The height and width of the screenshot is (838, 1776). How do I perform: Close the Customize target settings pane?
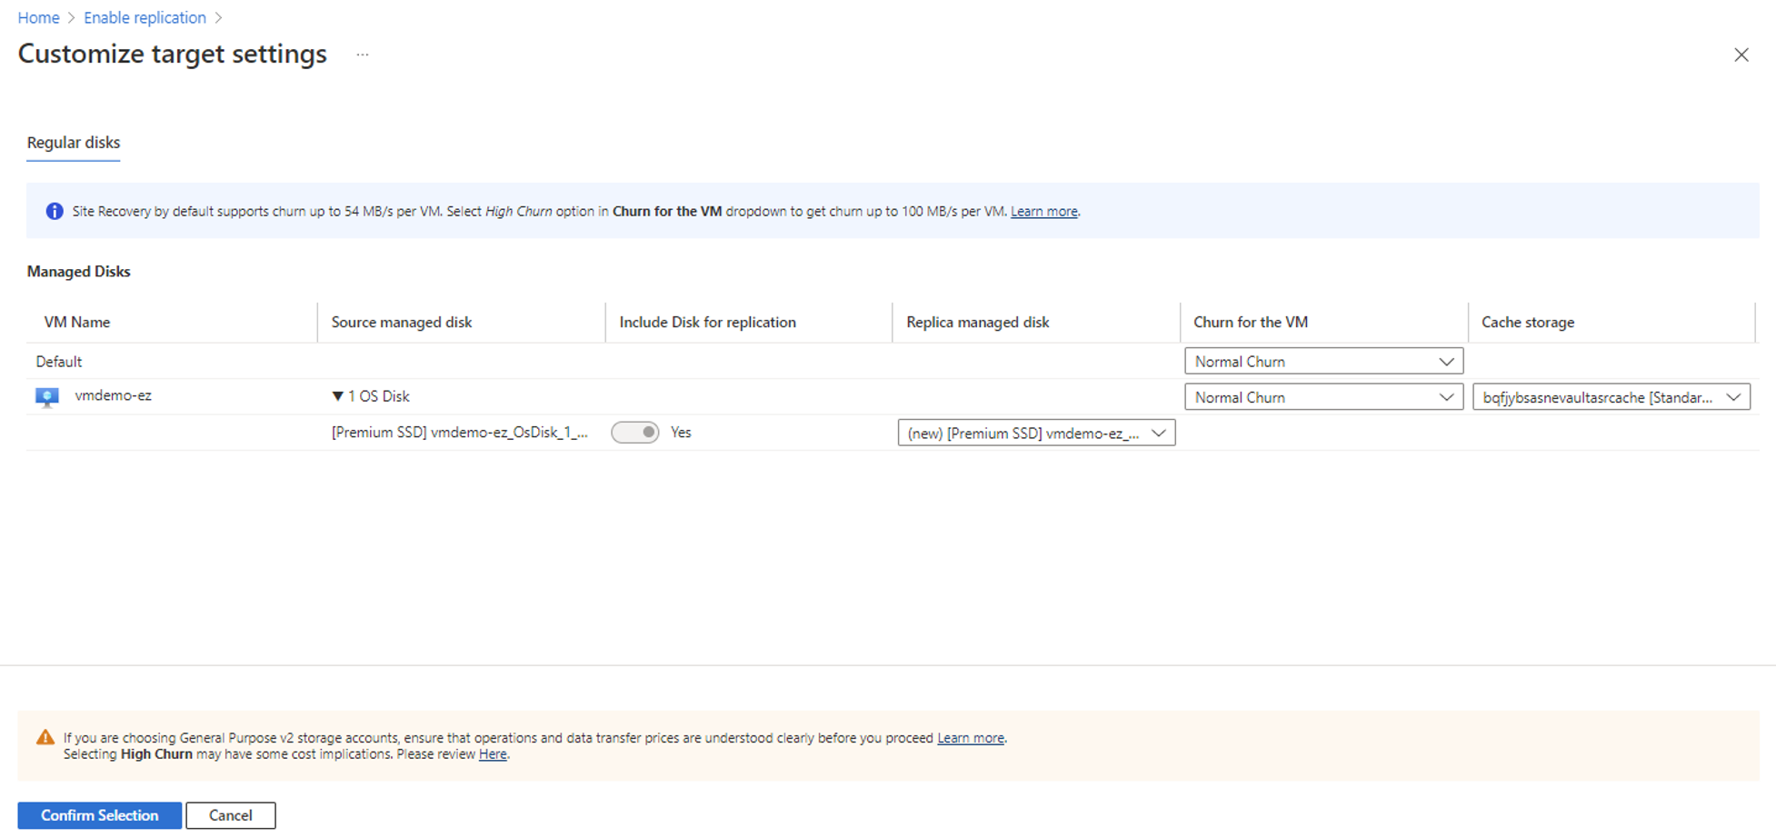(x=1741, y=55)
